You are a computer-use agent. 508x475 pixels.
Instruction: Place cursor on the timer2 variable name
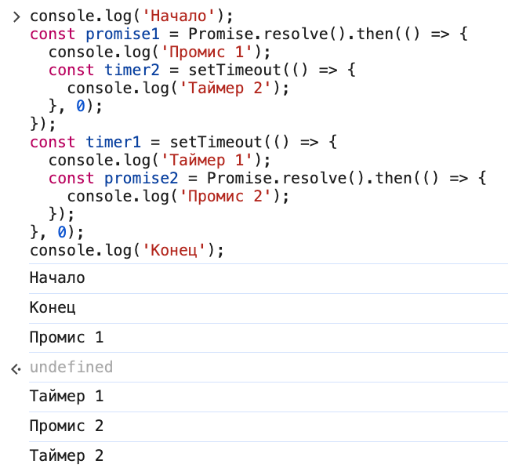coord(132,71)
